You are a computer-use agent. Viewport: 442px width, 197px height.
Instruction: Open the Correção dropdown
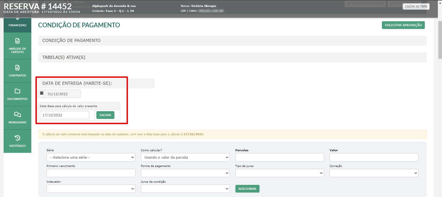tap(374, 173)
